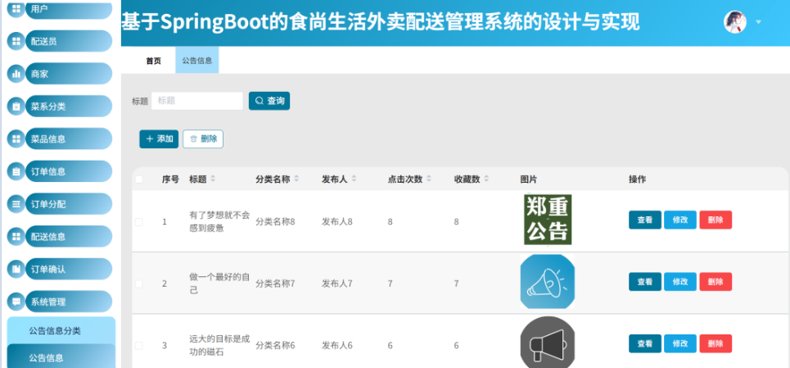Click the plus icon in the 添加 button
790x368 pixels.
[x=150, y=139]
